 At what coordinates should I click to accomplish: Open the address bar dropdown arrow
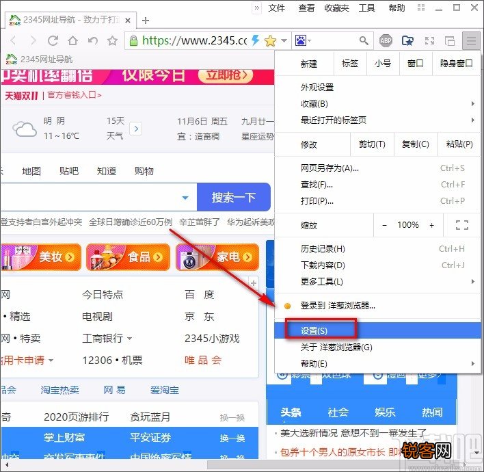click(x=284, y=40)
